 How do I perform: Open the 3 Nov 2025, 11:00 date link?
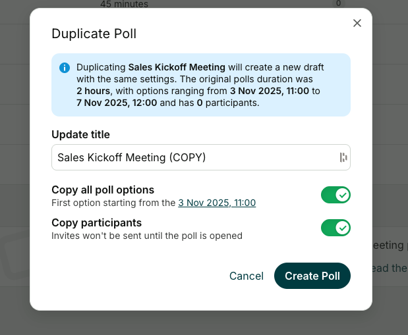[x=217, y=203]
